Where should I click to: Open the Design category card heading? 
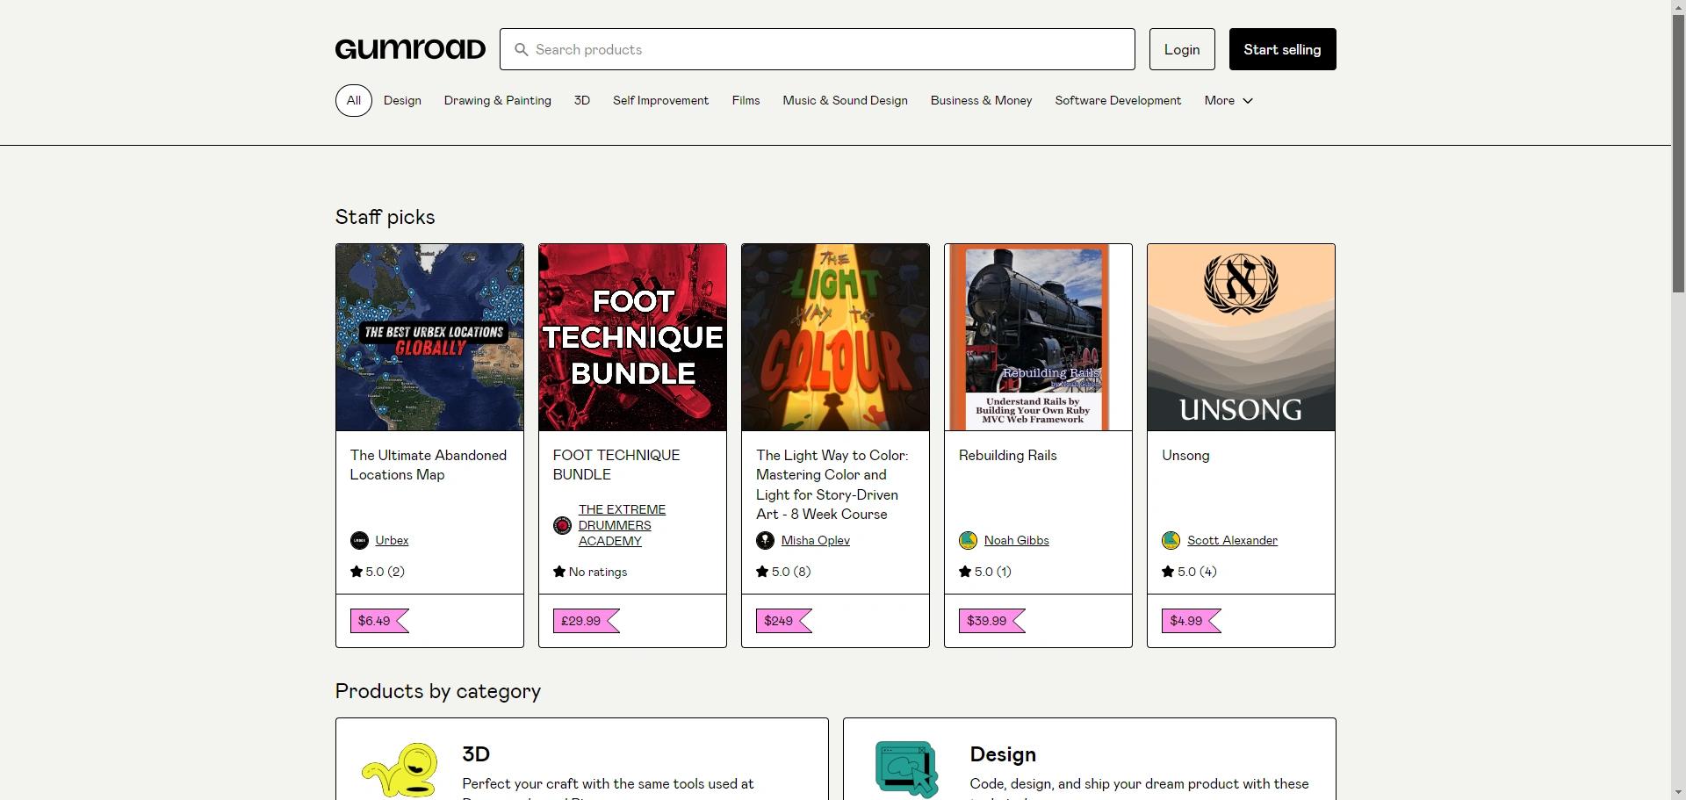(x=1003, y=754)
